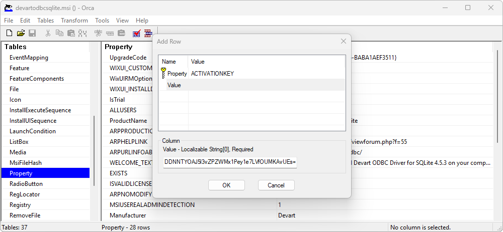Click the Find binoculars toolbar icon
Viewport: 503px width, 232px height.
point(82,33)
